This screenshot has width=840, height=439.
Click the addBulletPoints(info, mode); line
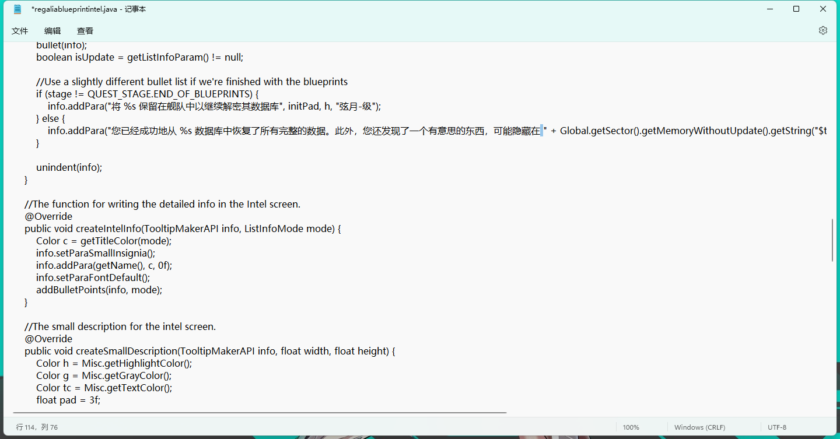(x=99, y=290)
